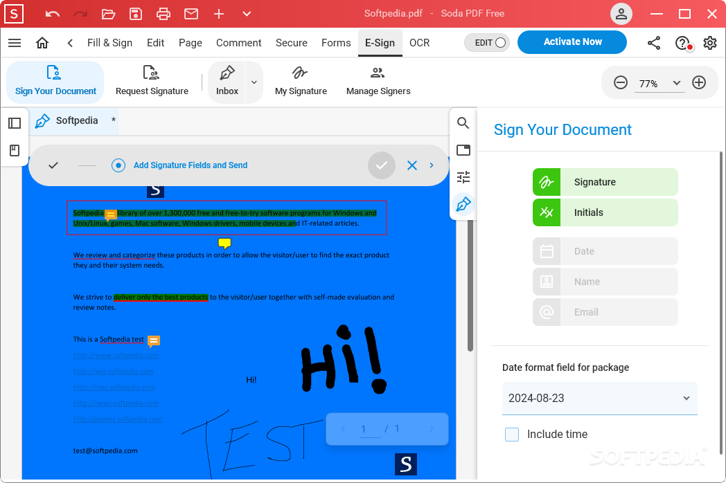This screenshot has height=483, width=726.
Task: Click the document vertical scrollbar
Action: pyautogui.click(x=470, y=284)
